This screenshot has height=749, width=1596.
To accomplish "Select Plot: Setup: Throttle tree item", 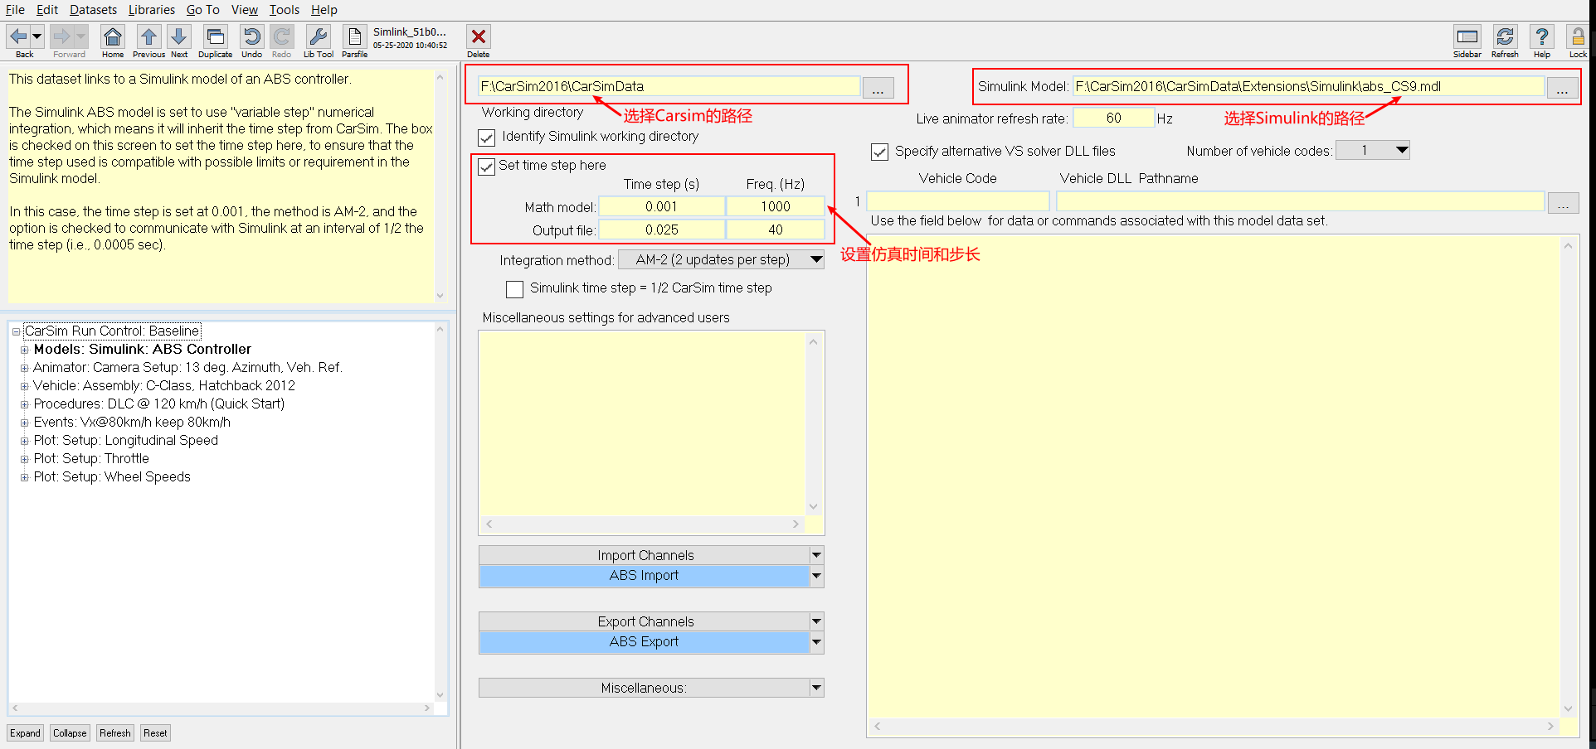I will pos(91,459).
